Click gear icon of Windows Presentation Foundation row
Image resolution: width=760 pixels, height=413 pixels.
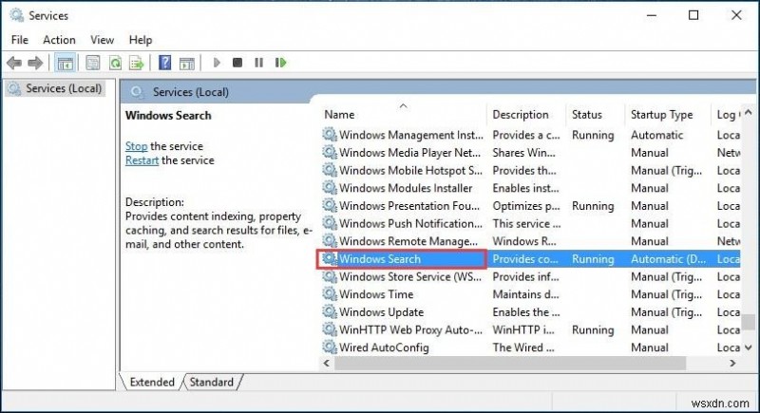point(330,205)
